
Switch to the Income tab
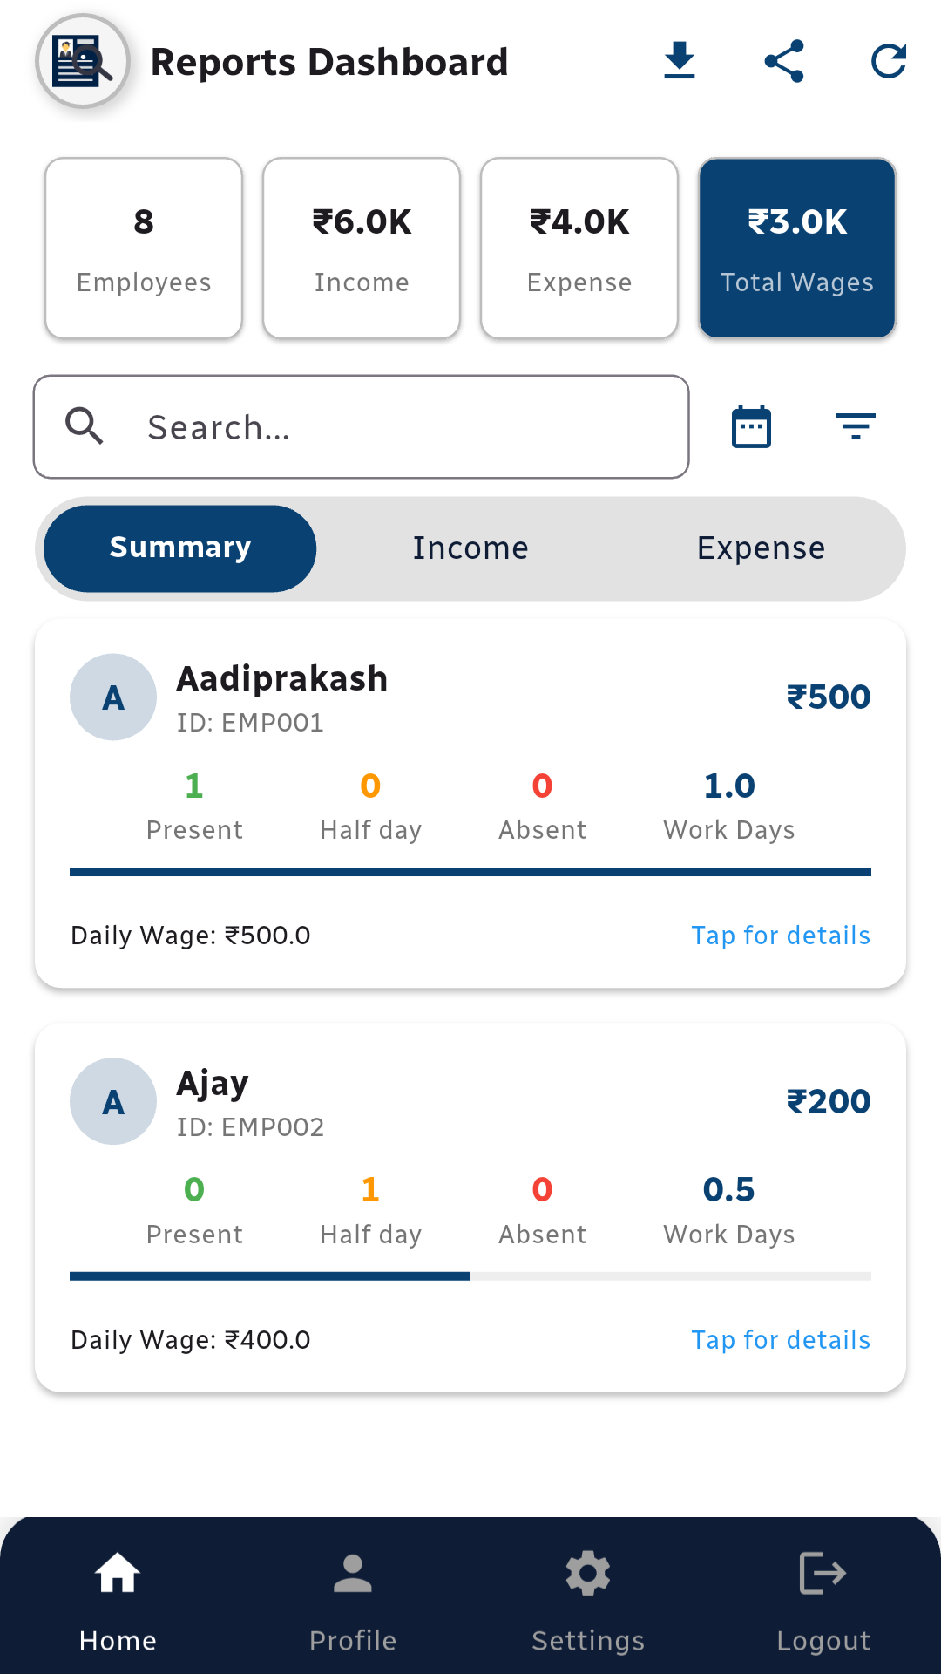(470, 548)
